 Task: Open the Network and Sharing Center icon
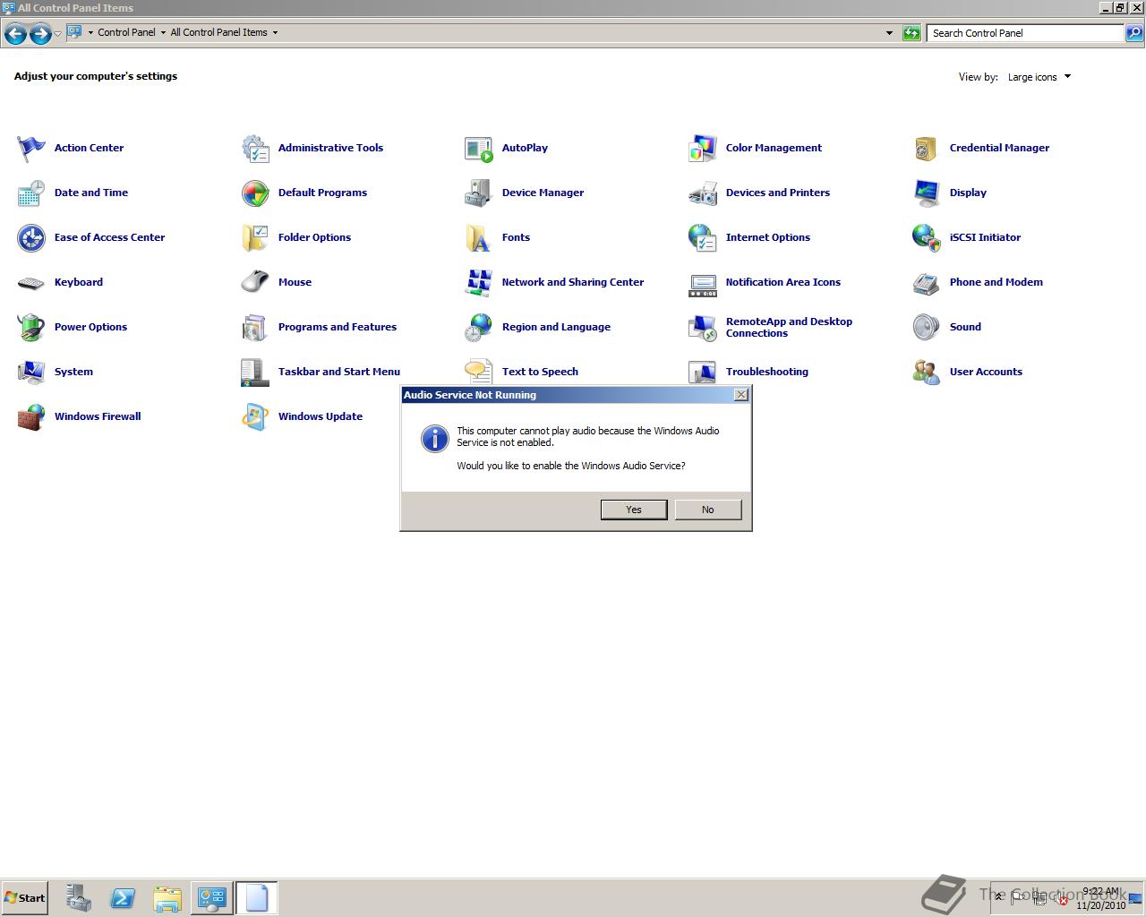pyautogui.click(x=479, y=282)
